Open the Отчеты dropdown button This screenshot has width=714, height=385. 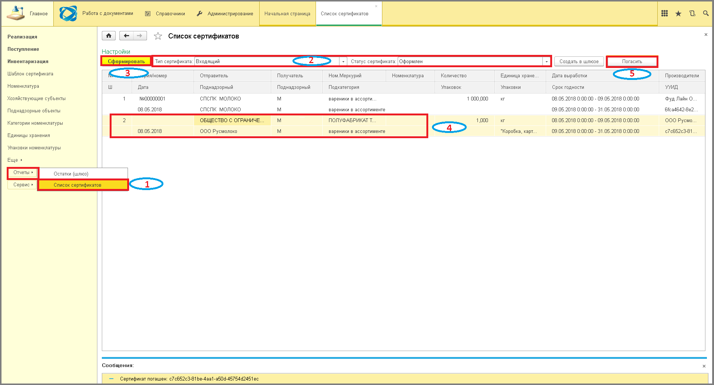23,172
